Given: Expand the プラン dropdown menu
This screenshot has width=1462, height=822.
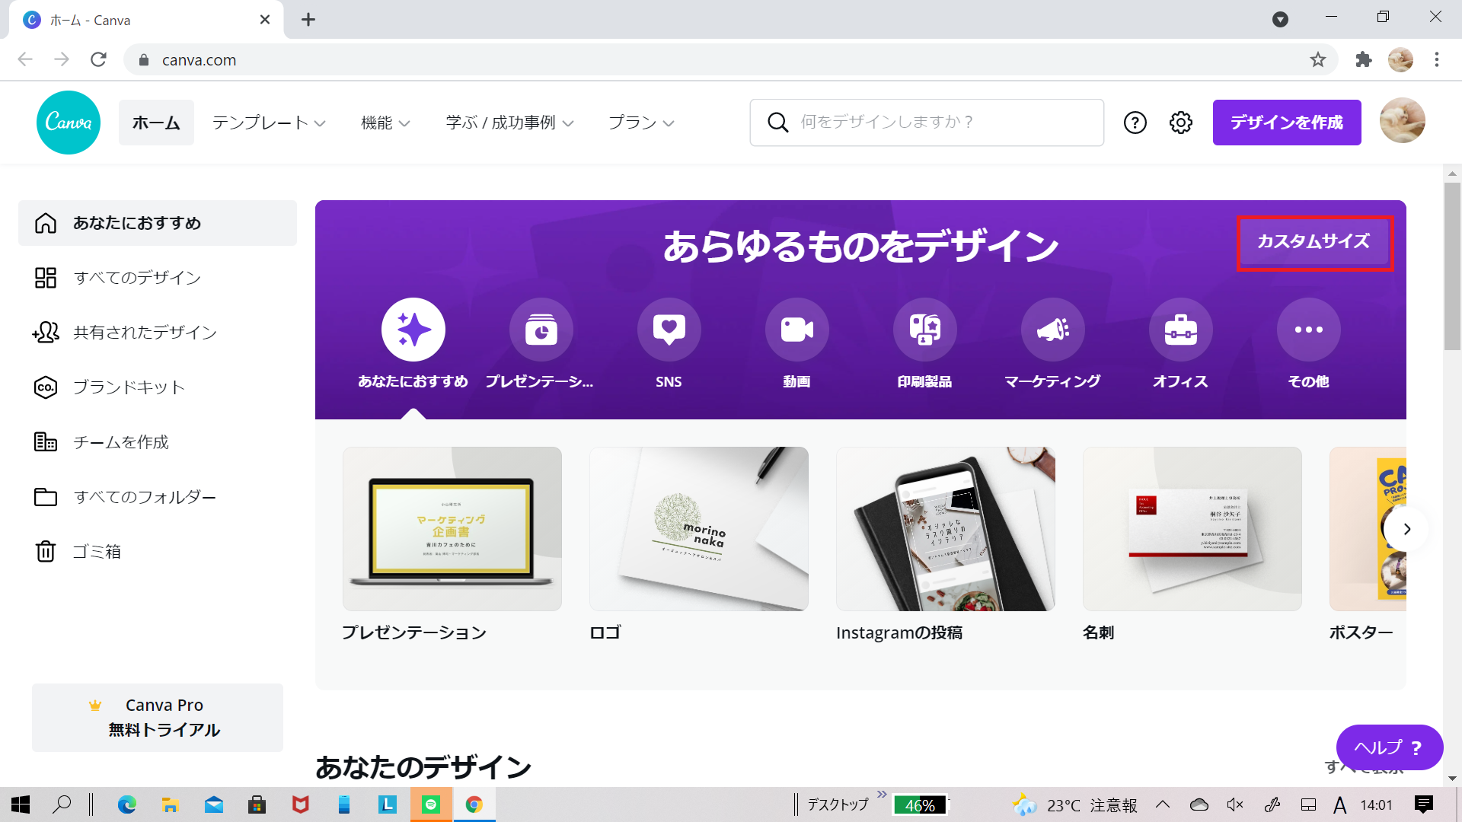Looking at the screenshot, I should click(x=641, y=123).
